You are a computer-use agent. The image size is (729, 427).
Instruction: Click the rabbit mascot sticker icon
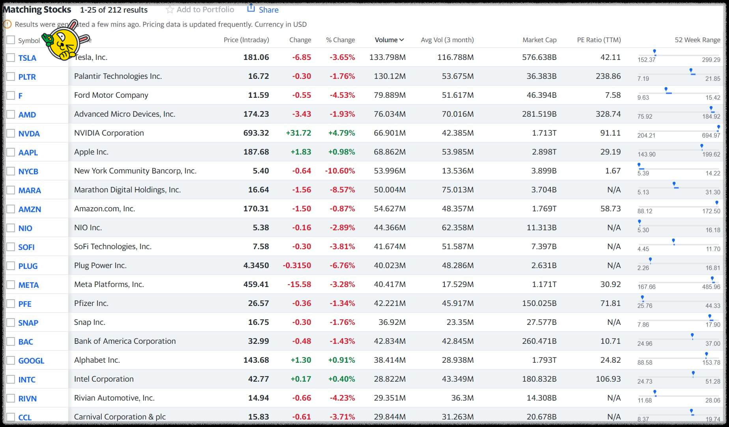click(x=65, y=41)
